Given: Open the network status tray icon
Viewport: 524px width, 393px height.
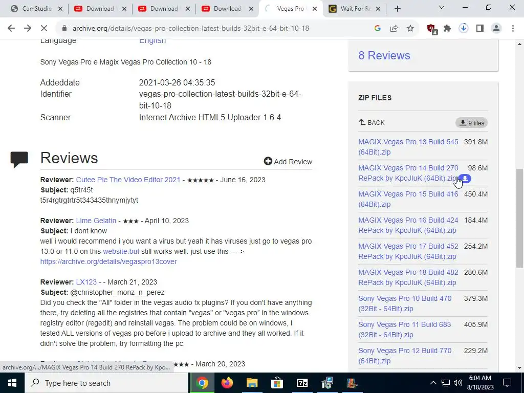Looking at the screenshot, I should click(x=446, y=383).
